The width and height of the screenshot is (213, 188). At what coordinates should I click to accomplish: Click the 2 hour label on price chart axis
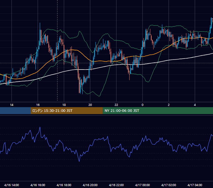coord(169,105)
